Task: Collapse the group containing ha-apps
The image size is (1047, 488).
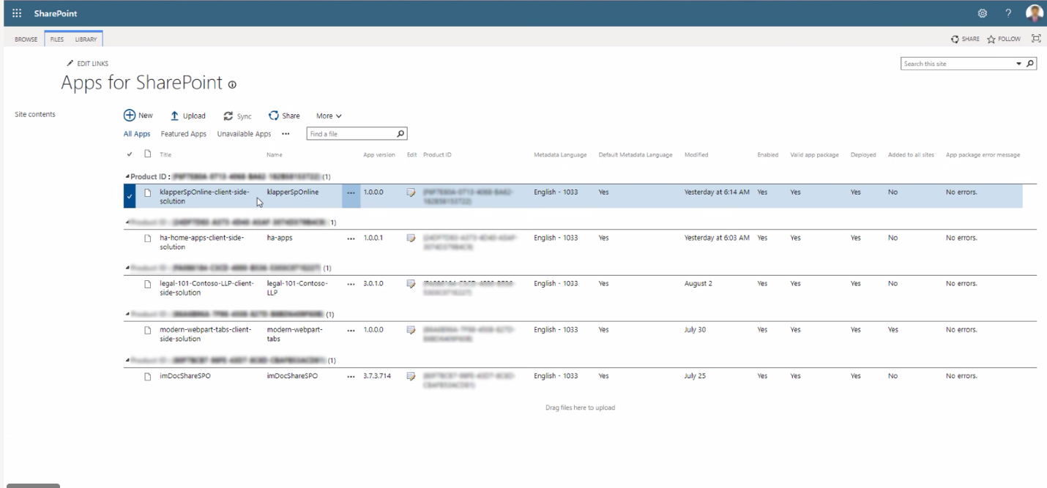Action: (127, 222)
